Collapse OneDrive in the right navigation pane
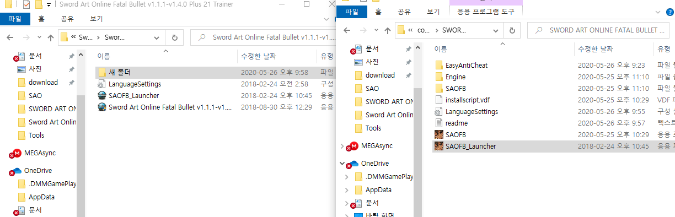 click(x=342, y=164)
